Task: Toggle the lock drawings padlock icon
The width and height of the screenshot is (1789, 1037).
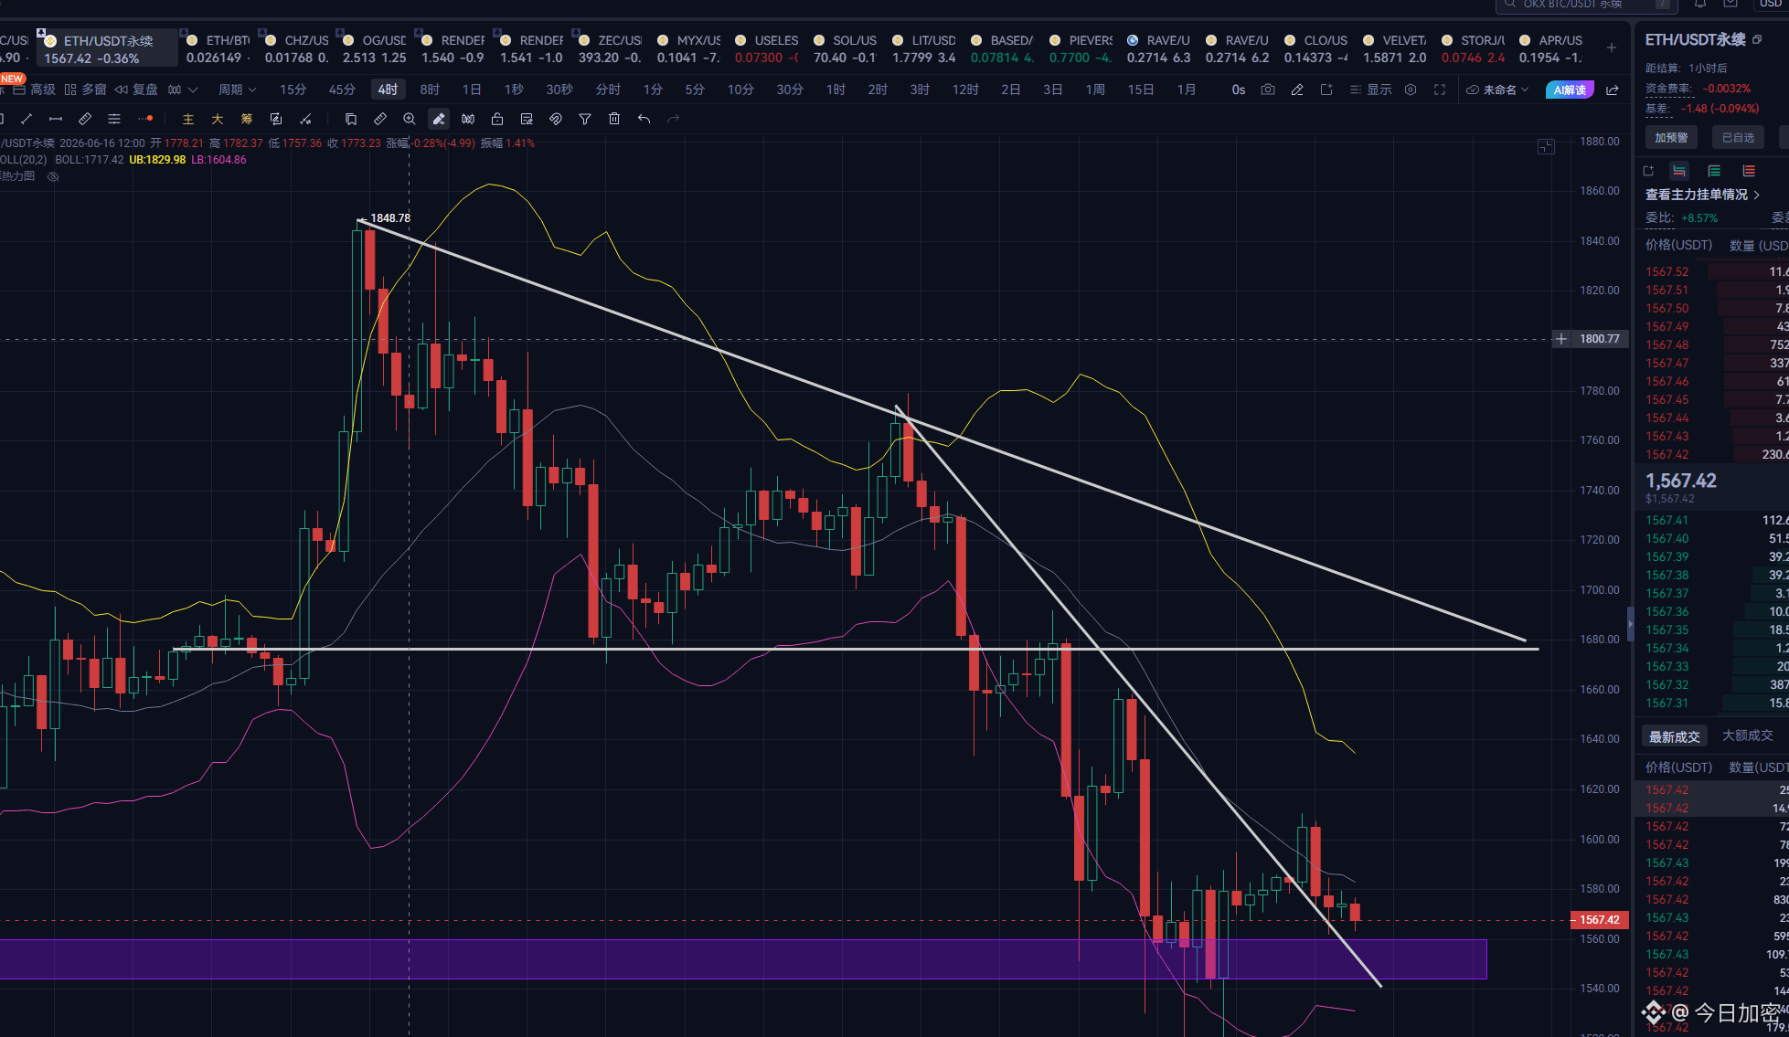Action: [497, 119]
